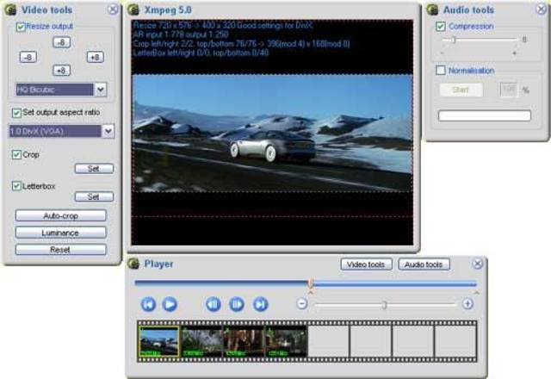The image size is (551, 379).
Task: Toggle Set output aspect ratio checkbox
Action: tap(16, 113)
